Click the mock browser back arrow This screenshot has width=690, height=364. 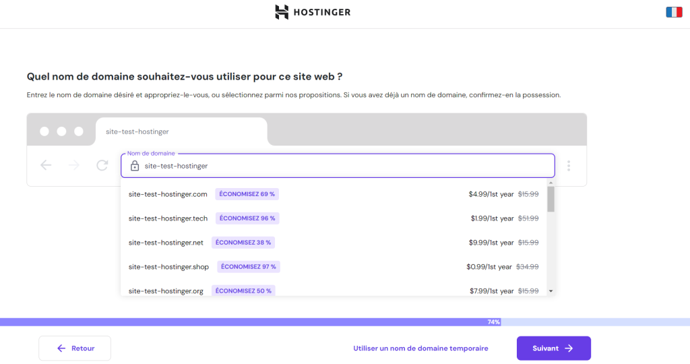46,165
